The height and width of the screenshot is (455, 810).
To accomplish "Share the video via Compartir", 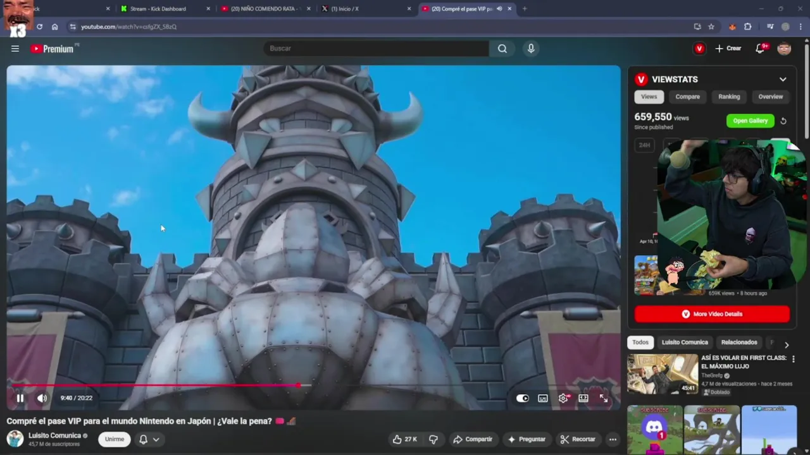I will [x=473, y=439].
